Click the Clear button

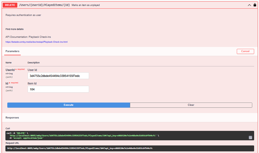[191, 105]
